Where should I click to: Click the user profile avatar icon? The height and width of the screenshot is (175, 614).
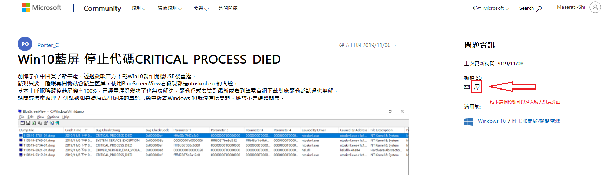point(595,7)
